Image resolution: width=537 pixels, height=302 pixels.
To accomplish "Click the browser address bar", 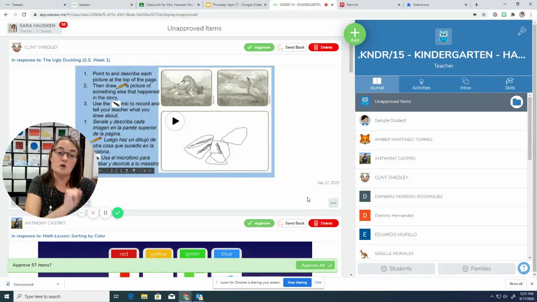I will pyautogui.click(x=252, y=14).
